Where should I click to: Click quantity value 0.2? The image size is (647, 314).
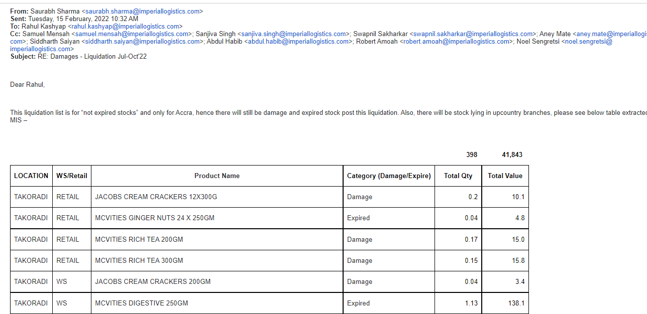[x=458, y=197]
